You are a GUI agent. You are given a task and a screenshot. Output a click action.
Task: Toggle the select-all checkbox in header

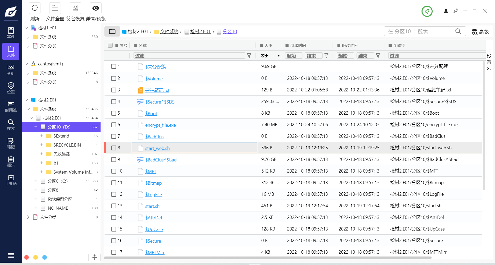pyautogui.click(x=110, y=45)
